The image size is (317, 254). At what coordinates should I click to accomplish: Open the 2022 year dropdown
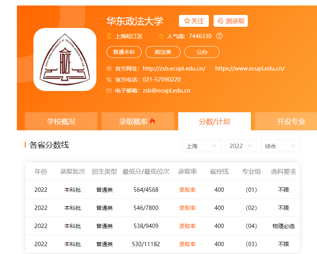click(241, 146)
